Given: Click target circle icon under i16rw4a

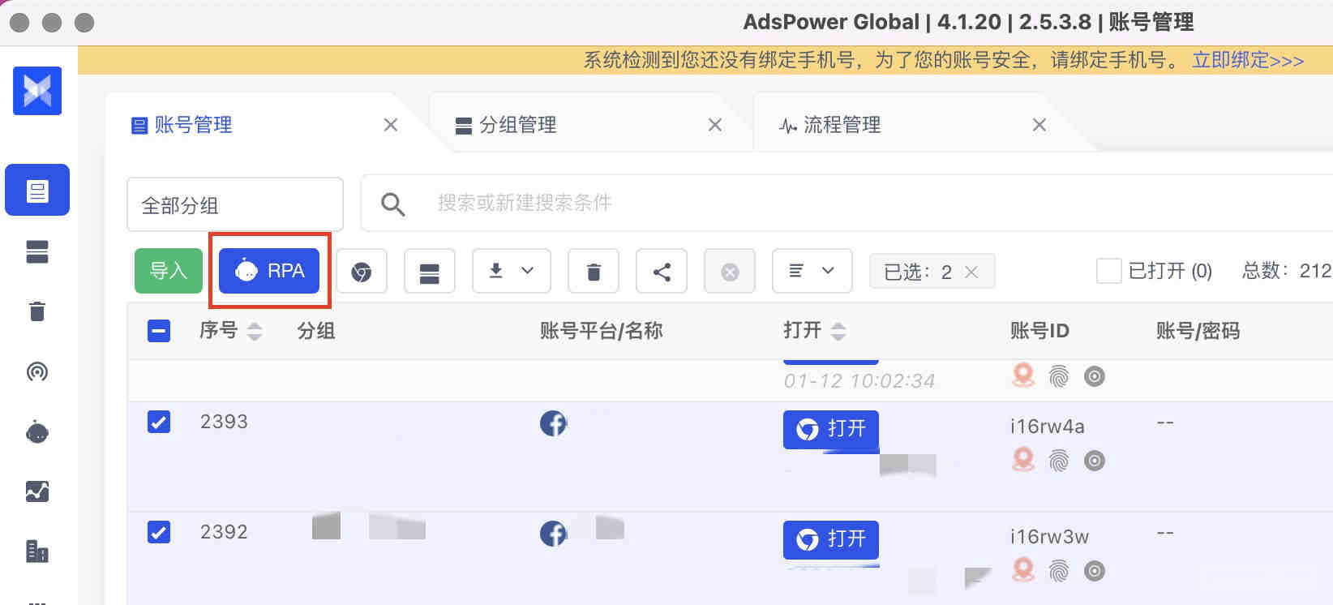Looking at the screenshot, I should coord(1095,461).
